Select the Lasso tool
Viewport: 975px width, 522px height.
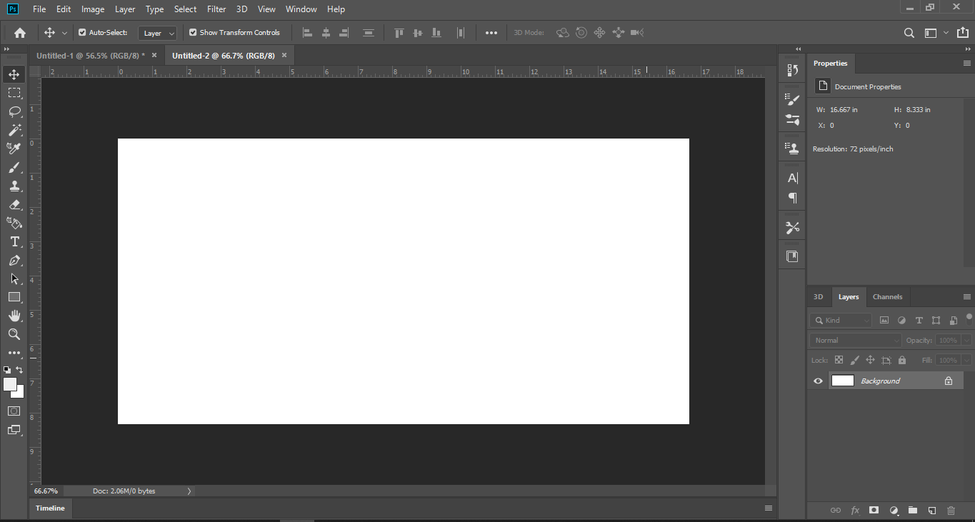coord(14,111)
